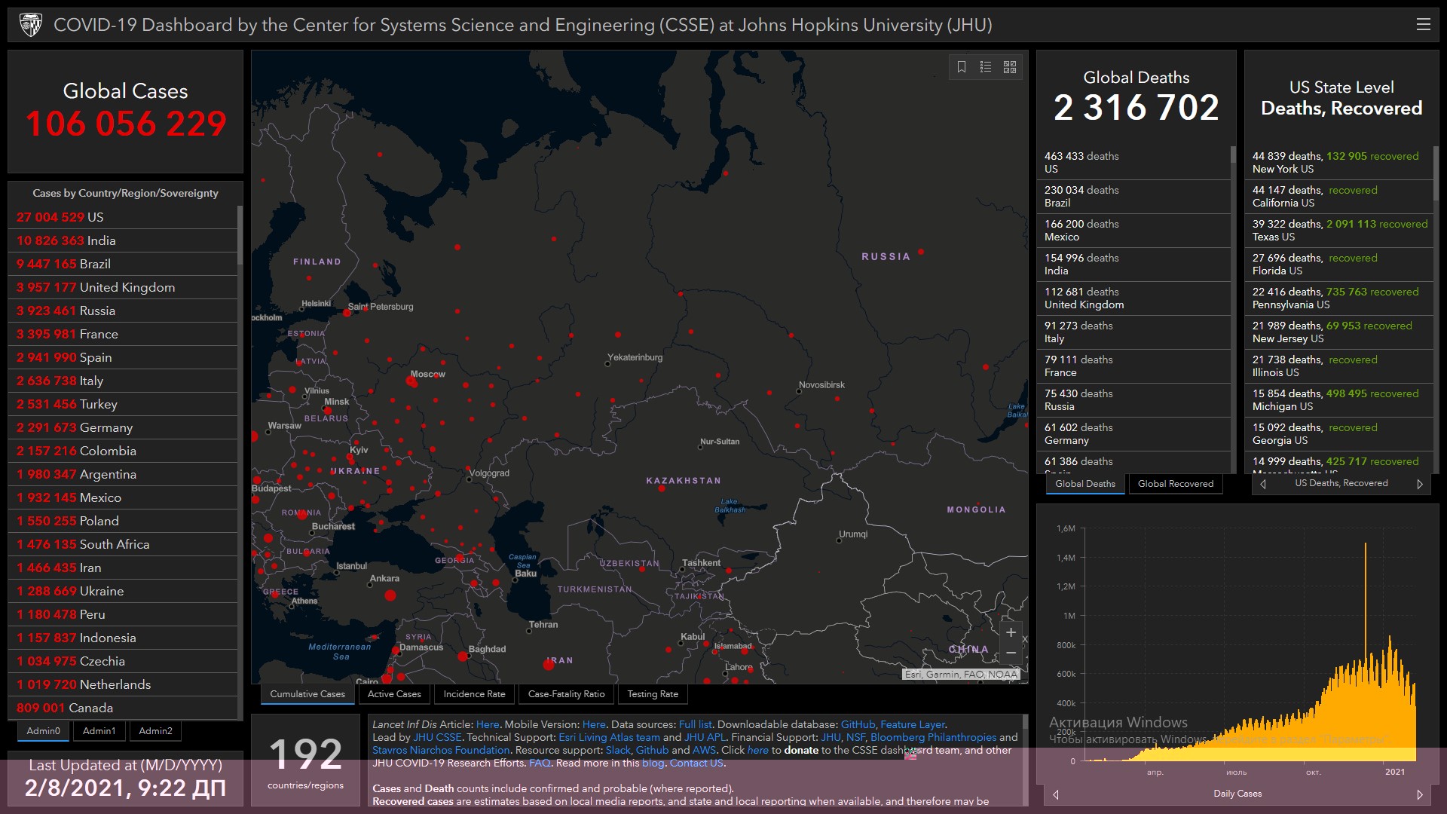Switch country list to Admin2
This screenshot has height=814, width=1447.
click(x=155, y=731)
